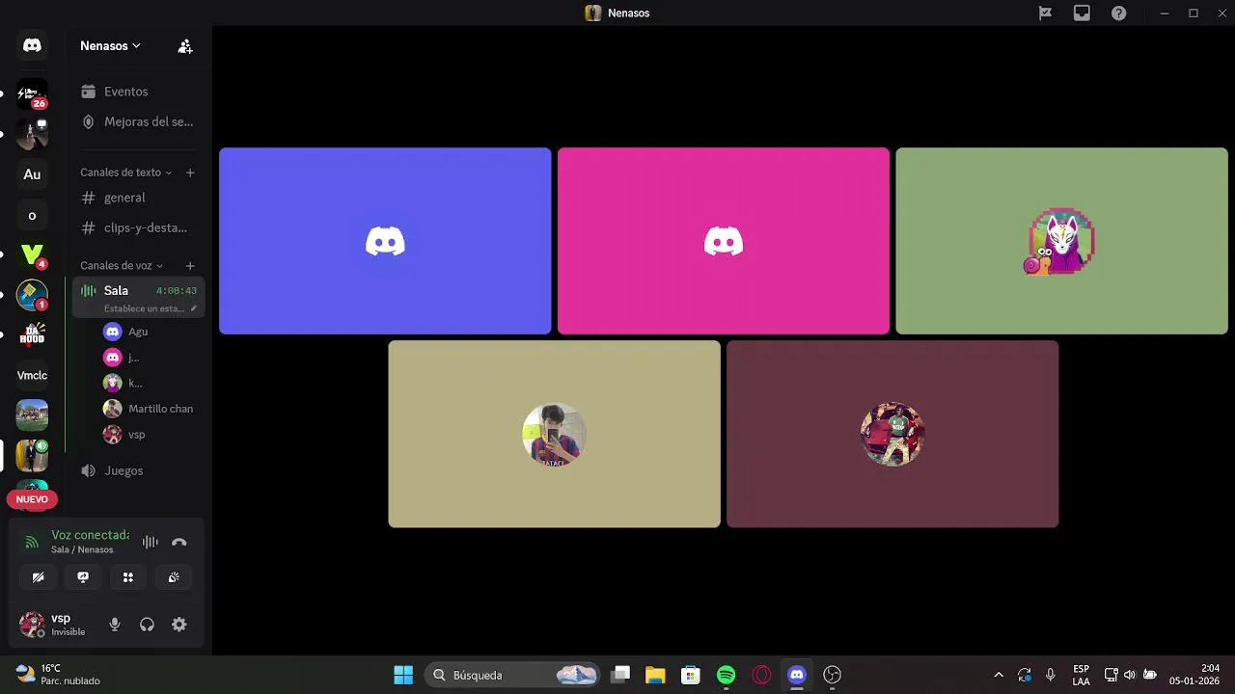
Task: Click 'Voz conectada' connection status
Action: [x=90, y=535]
